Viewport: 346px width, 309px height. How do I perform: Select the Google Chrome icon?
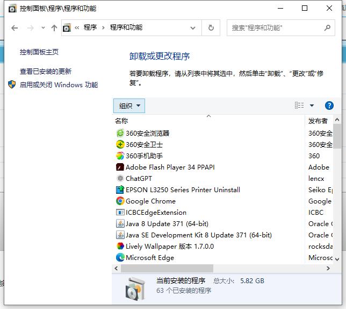[120, 201]
